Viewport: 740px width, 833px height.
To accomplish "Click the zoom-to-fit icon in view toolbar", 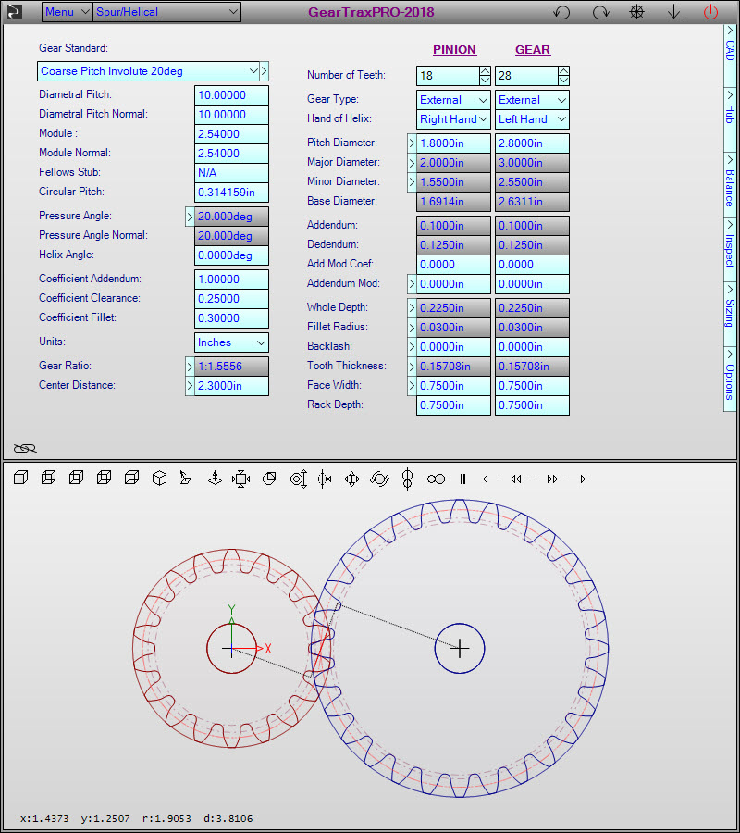I will (x=241, y=479).
